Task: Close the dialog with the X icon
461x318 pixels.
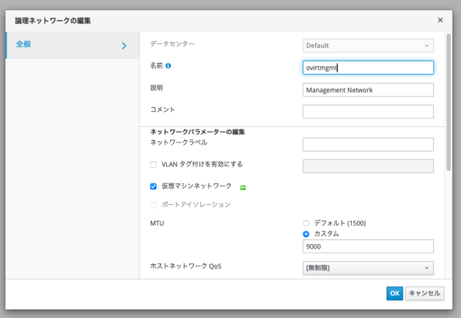Action: pos(440,20)
